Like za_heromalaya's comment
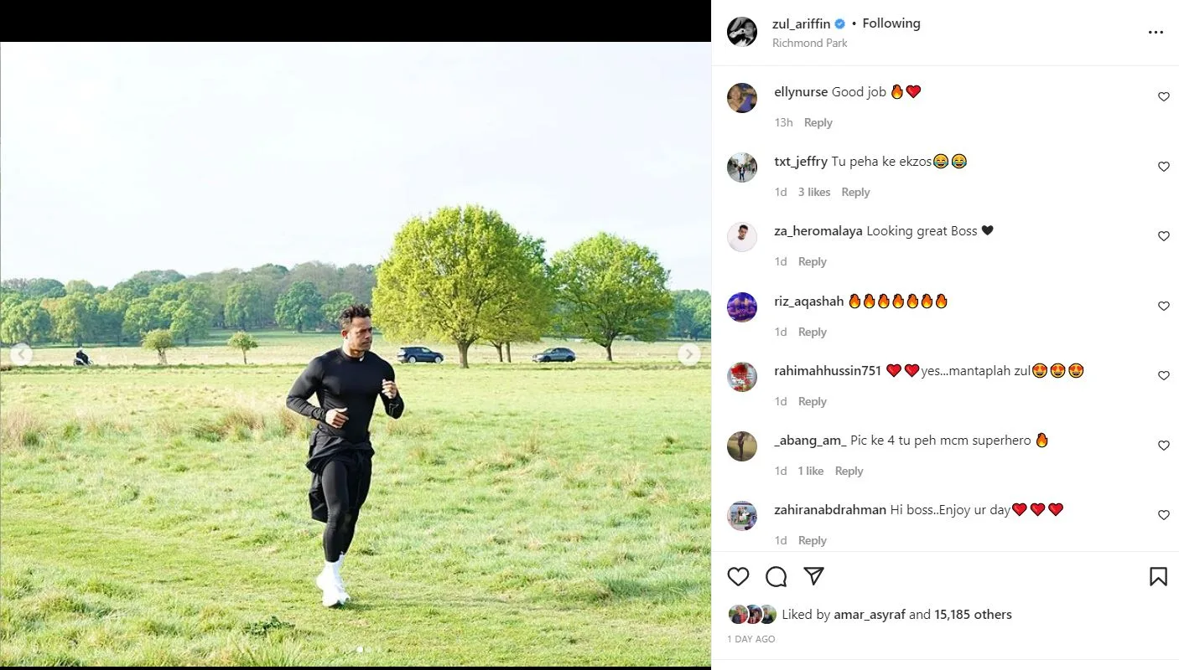The width and height of the screenshot is (1179, 670). (x=1163, y=236)
